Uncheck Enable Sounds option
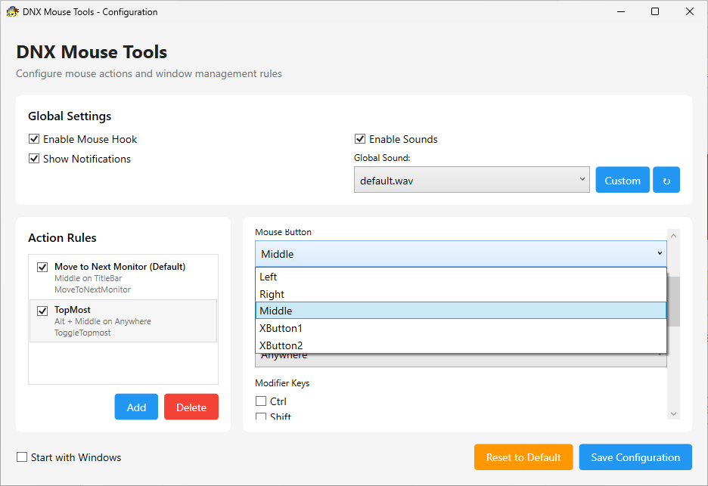 [360, 139]
